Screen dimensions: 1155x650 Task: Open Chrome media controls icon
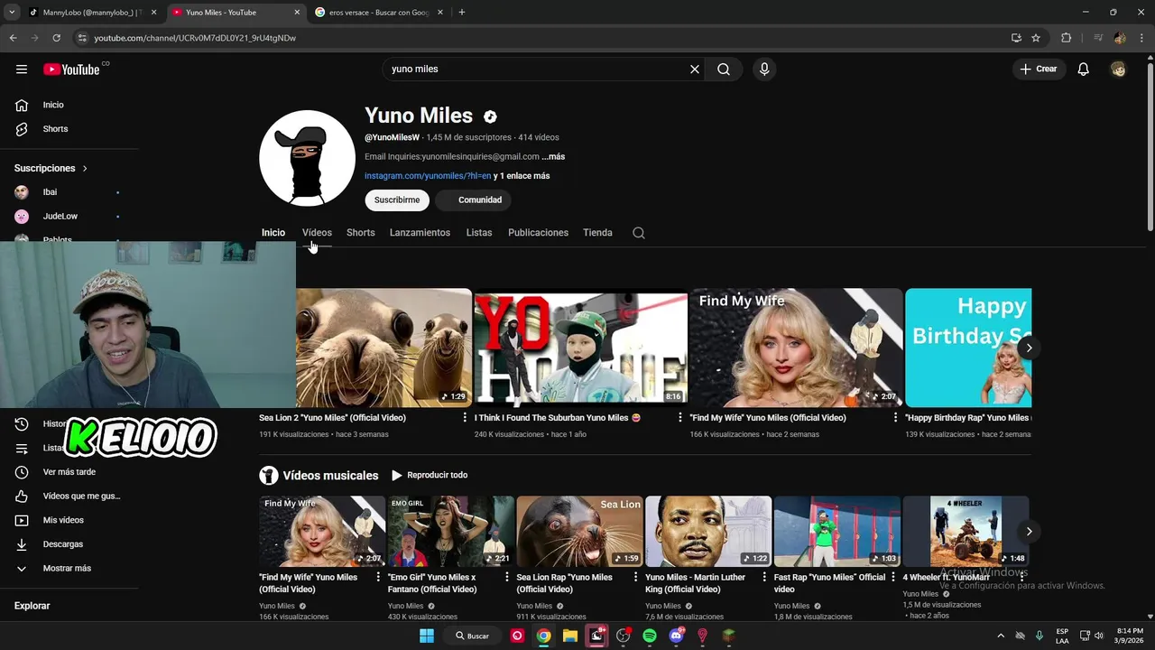[x=1098, y=38]
